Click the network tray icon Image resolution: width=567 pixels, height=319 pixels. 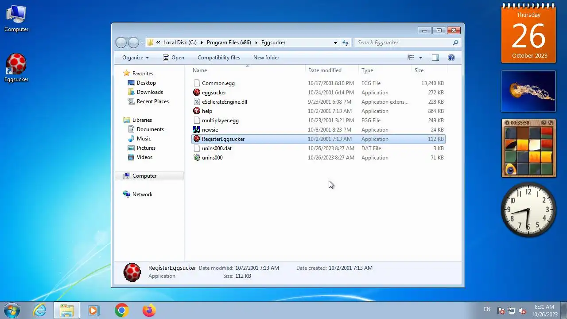(x=512, y=311)
